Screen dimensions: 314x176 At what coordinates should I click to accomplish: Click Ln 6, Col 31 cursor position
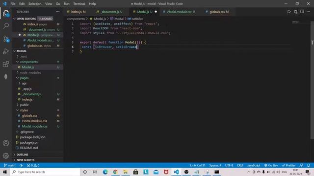click(198, 165)
